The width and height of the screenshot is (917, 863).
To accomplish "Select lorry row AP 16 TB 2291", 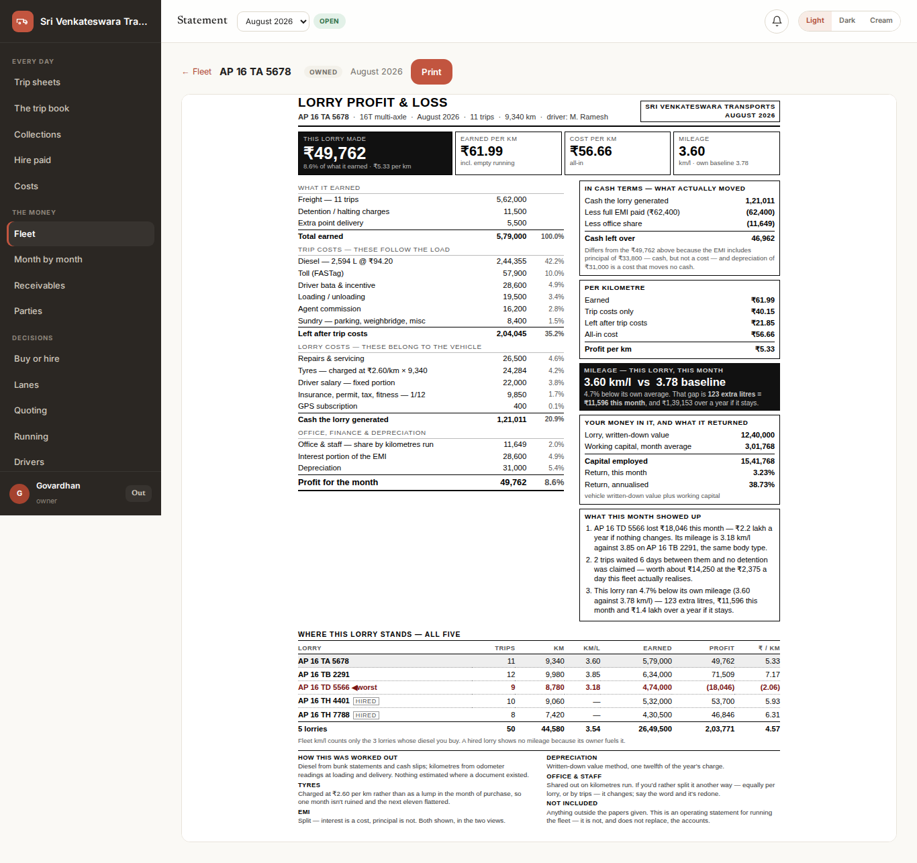I will [539, 674].
